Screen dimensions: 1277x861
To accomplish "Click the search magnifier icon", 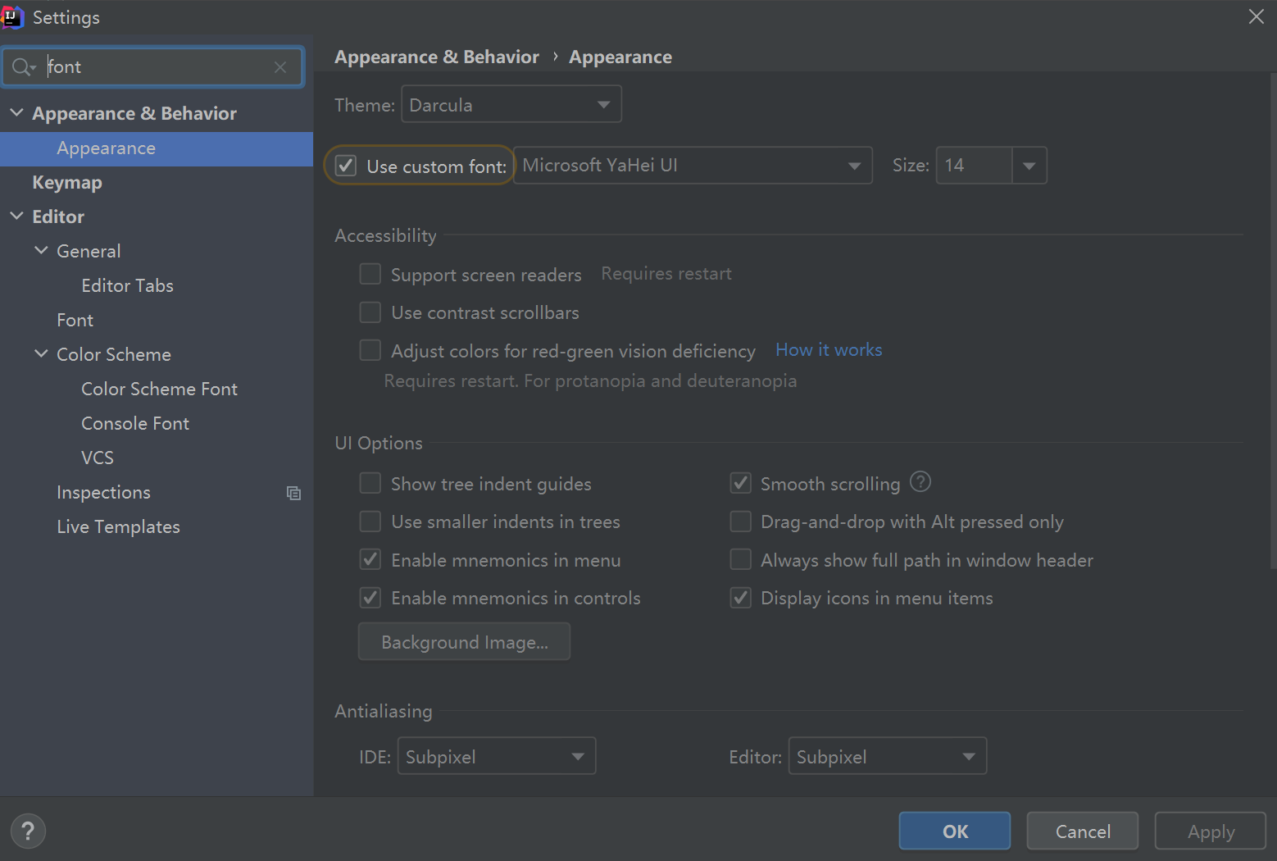I will pos(22,67).
